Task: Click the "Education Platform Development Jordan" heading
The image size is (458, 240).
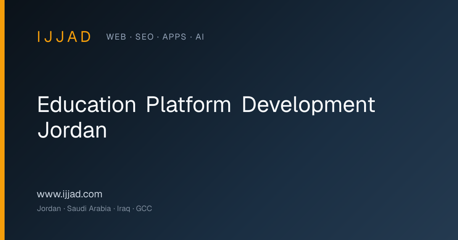Action: [x=206, y=118]
